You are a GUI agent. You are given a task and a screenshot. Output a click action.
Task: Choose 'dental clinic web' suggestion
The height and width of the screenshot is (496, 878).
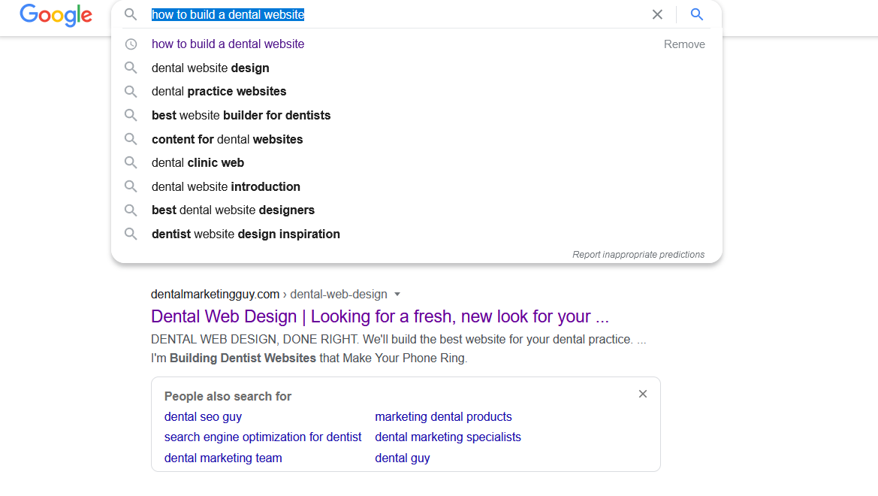198,163
